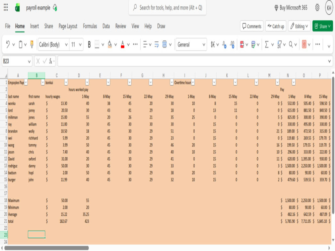Click the horizontal scrollbar thumb
This screenshot has width=335, height=251.
(46, 248)
